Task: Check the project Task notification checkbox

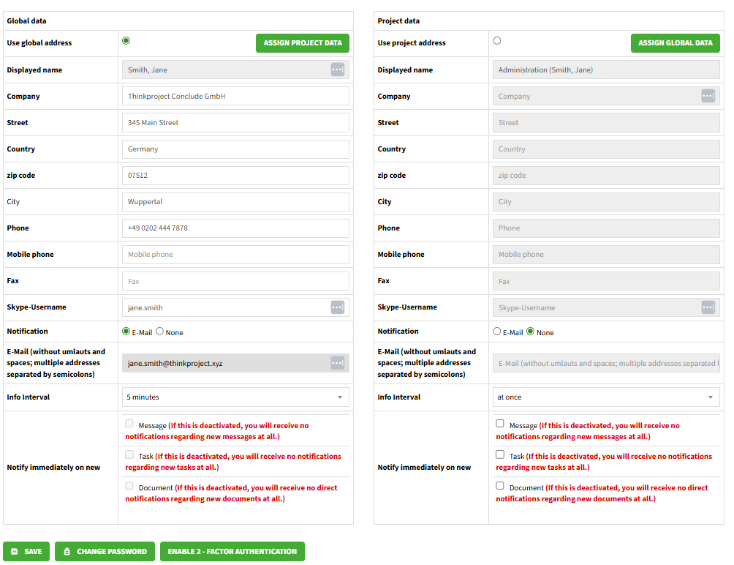Action: click(500, 454)
